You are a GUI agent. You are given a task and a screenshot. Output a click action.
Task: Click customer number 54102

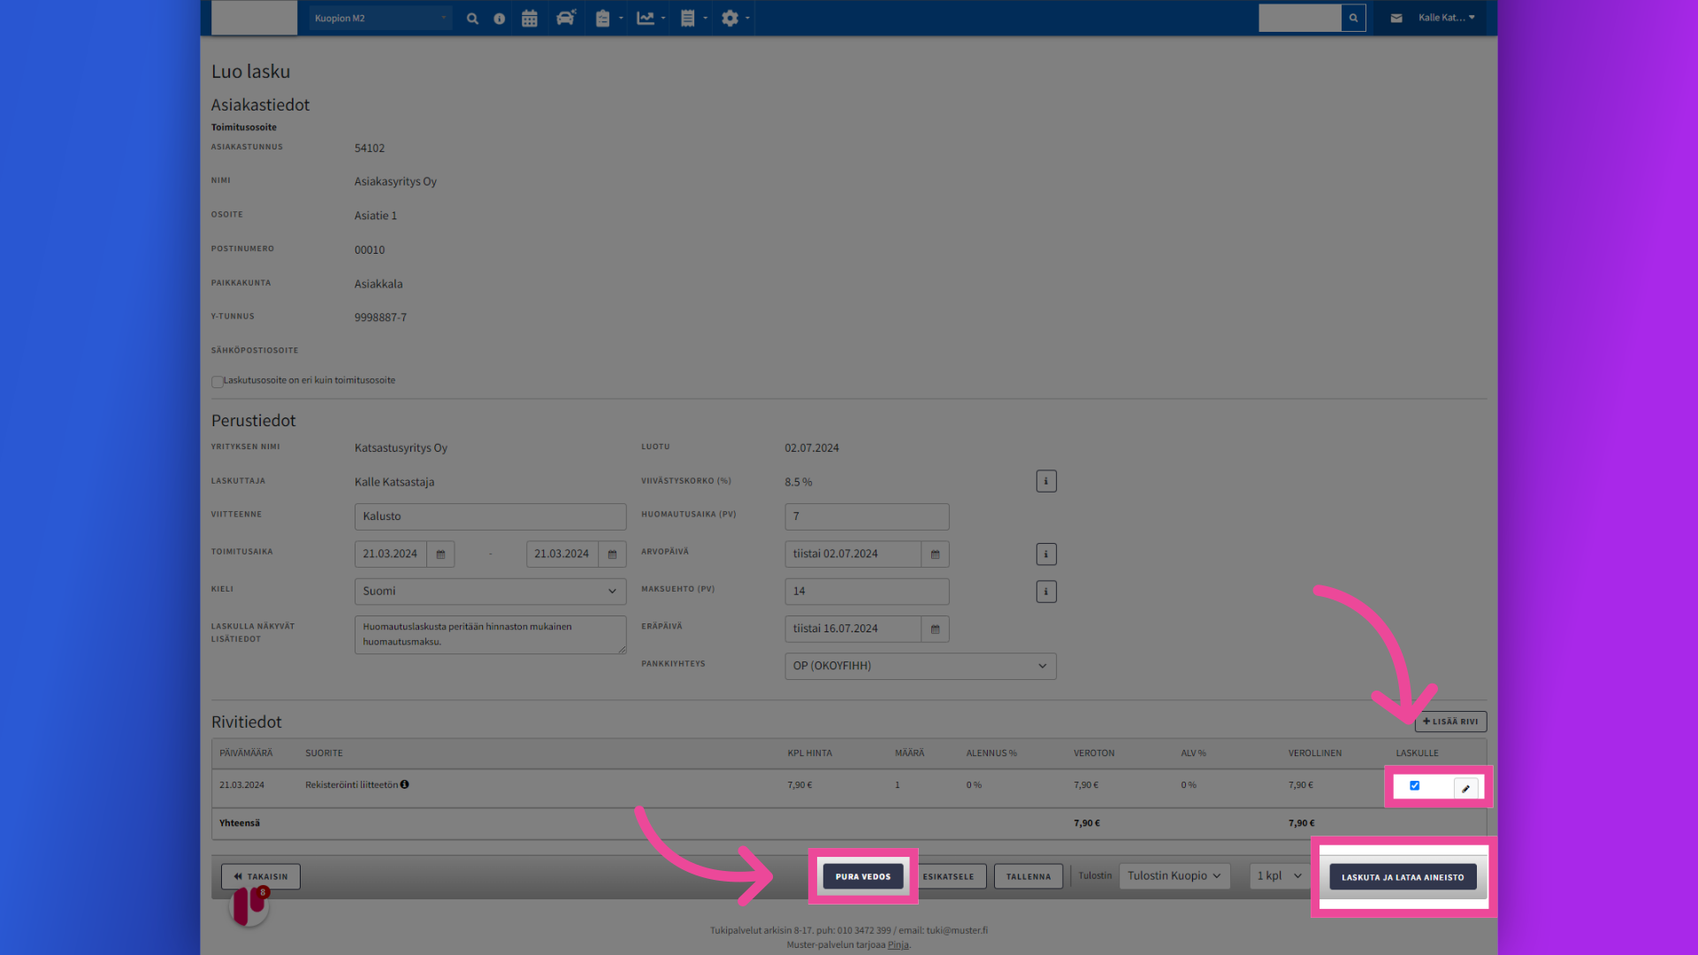(x=370, y=149)
